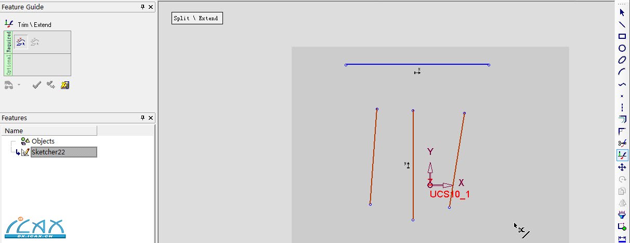Close the Features panel

(151, 118)
